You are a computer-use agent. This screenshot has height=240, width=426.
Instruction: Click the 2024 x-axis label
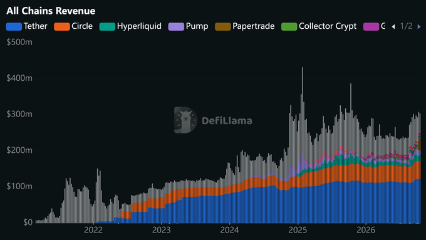click(x=229, y=230)
